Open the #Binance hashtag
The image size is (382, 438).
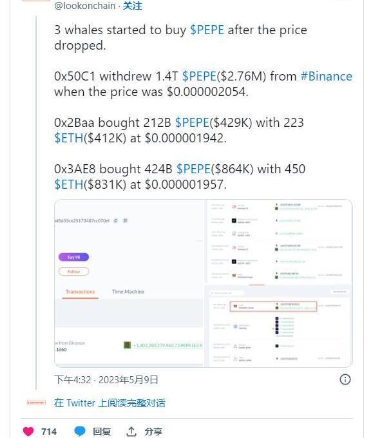point(327,76)
